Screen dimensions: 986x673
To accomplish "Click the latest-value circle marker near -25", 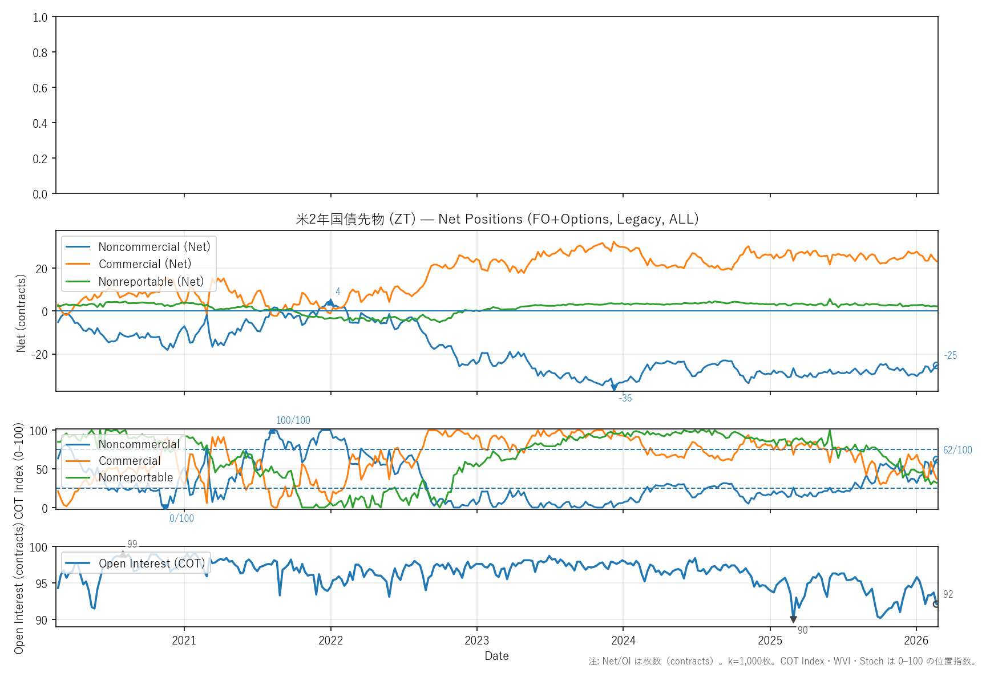I will pyautogui.click(x=936, y=365).
